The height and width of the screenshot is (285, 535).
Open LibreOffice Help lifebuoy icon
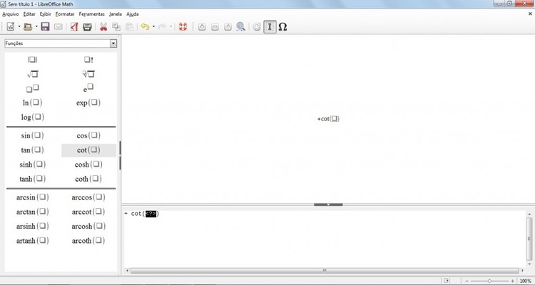tap(183, 26)
